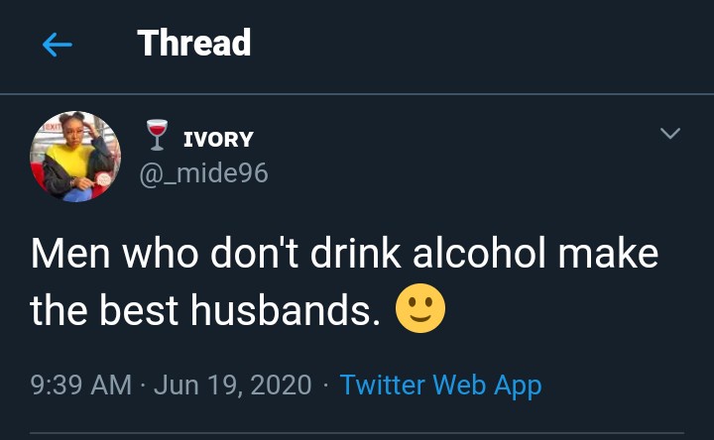Click the Thread header title

(x=194, y=43)
